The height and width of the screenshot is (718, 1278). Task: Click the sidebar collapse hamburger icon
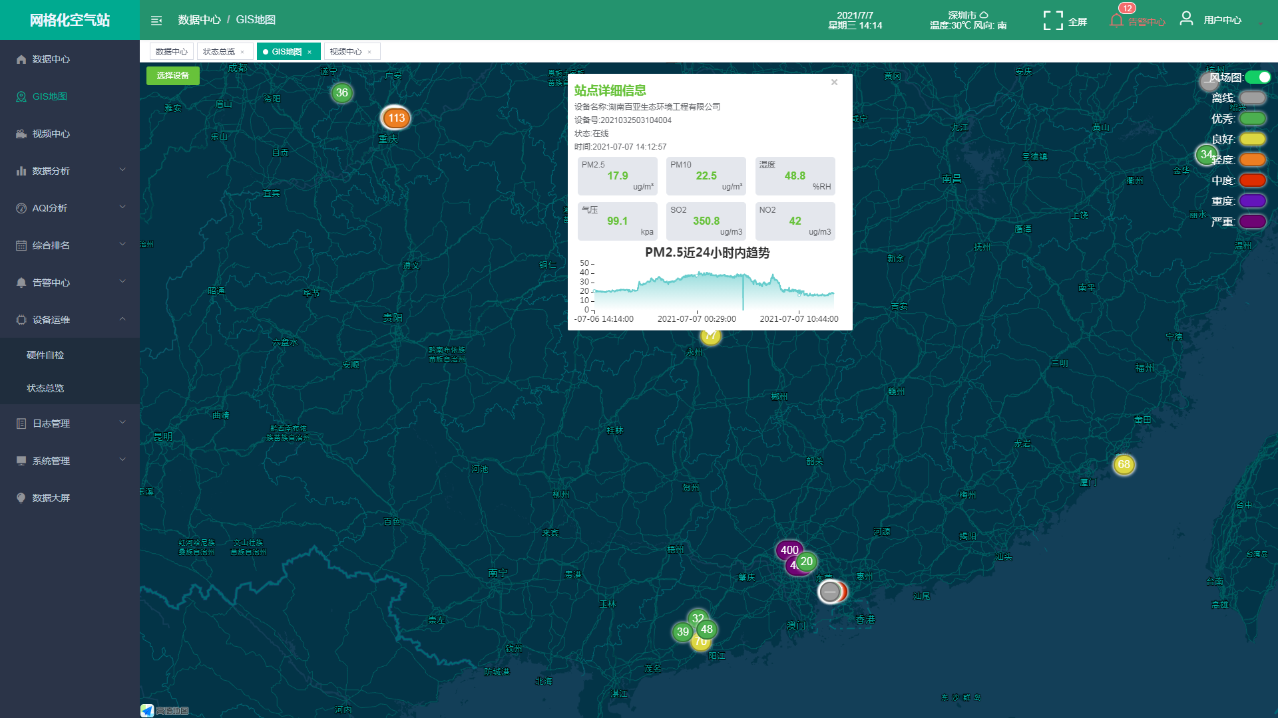(156, 21)
